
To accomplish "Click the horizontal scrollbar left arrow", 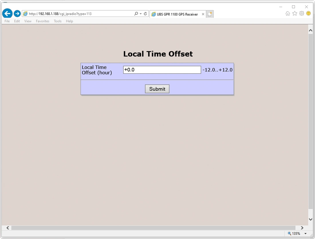I will coord(8,228).
